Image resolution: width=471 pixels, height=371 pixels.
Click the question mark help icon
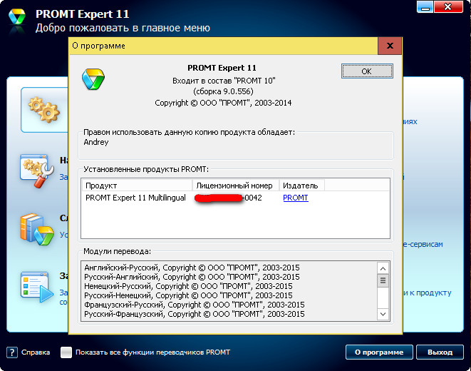12,352
